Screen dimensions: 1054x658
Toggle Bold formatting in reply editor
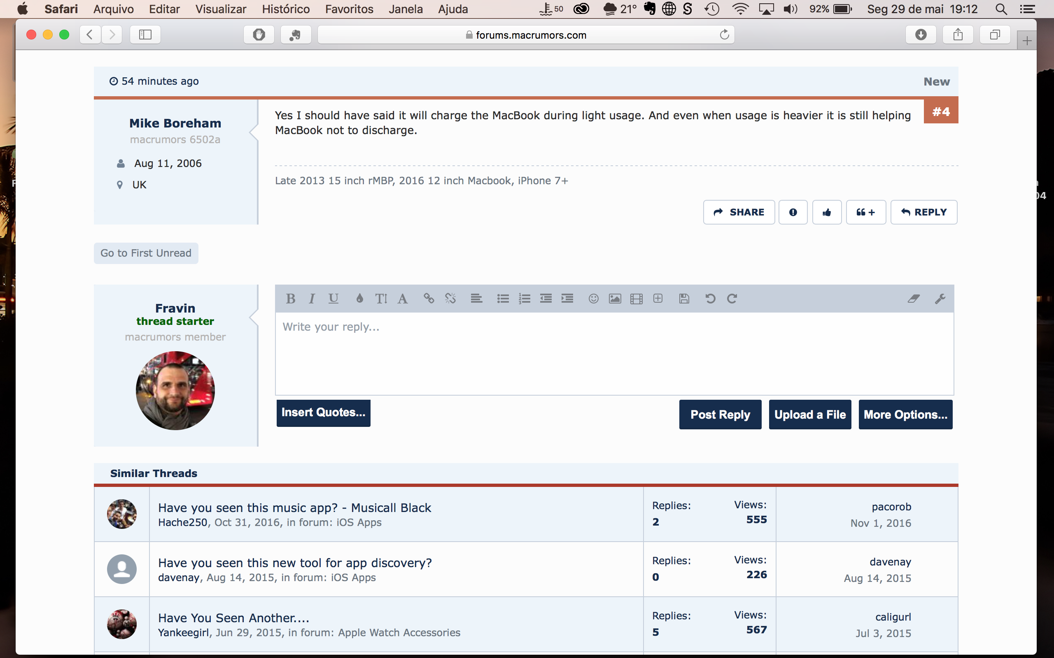(x=291, y=299)
